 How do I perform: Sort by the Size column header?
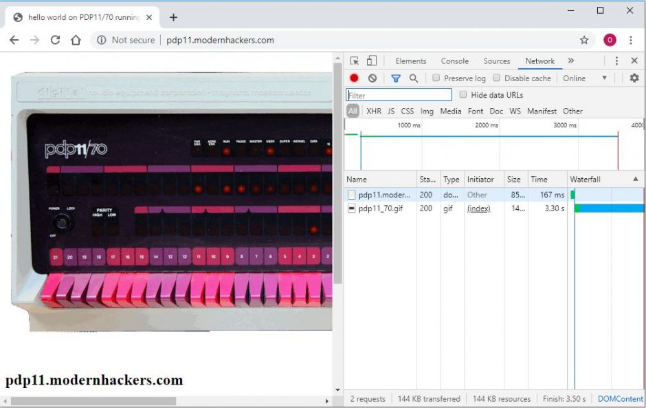tap(516, 180)
